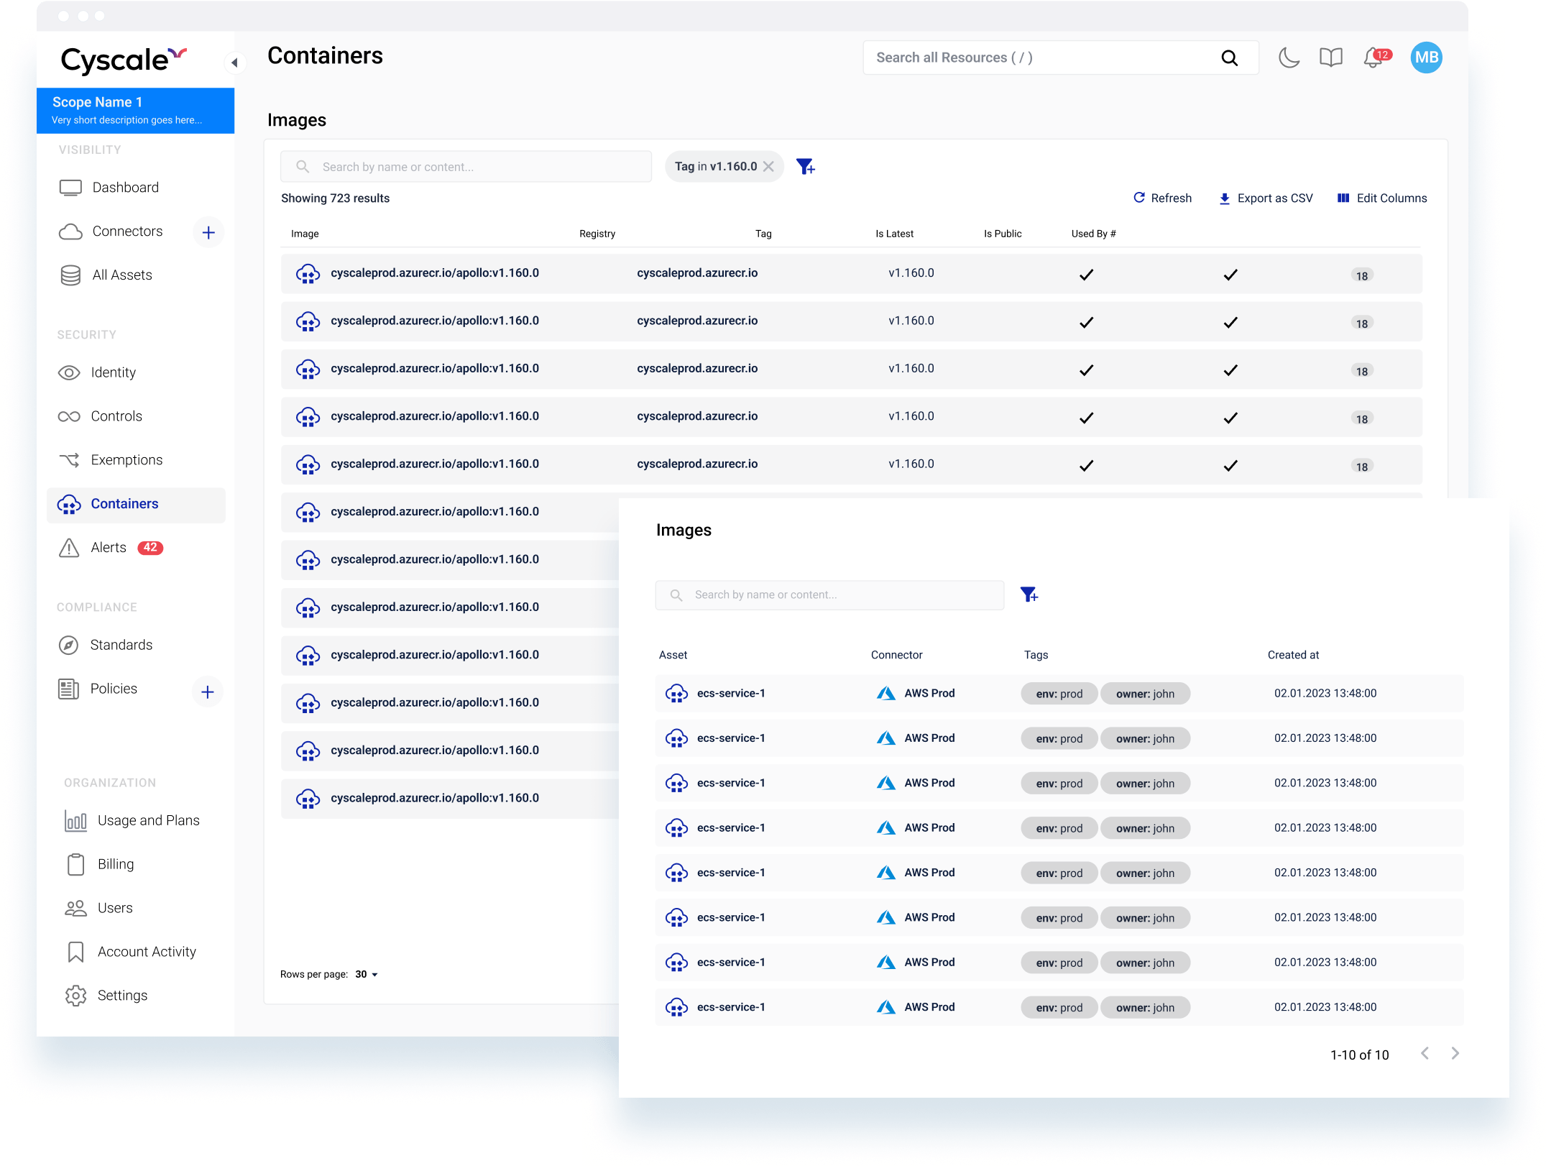Go to next page in Images panel
This screenshot has height=1166, width=1546.
click(x=1455, y=1053)
